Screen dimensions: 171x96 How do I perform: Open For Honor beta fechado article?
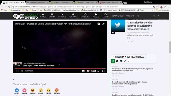pos(133,95)
